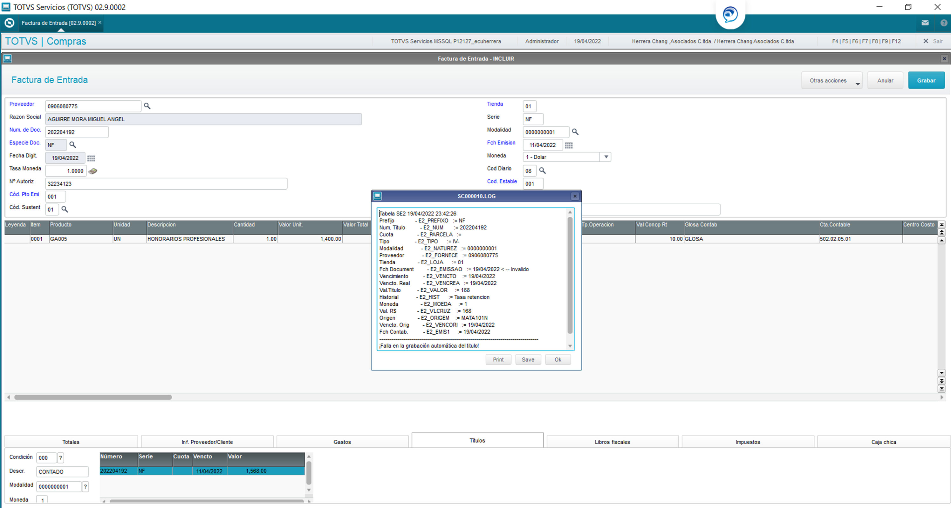Click Save in the log dialog
This screenshot has height=508, width=951.
pyautogui.click(x=528, y=360)
